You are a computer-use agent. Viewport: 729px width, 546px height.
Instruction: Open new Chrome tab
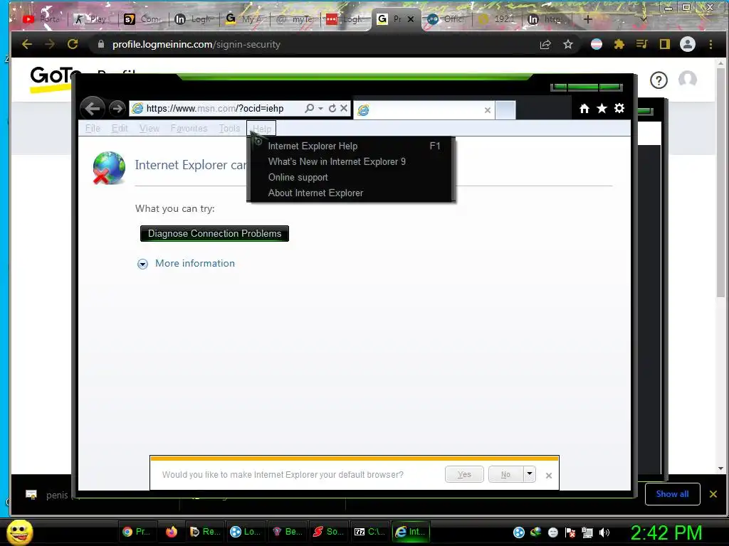pos(587,19)
